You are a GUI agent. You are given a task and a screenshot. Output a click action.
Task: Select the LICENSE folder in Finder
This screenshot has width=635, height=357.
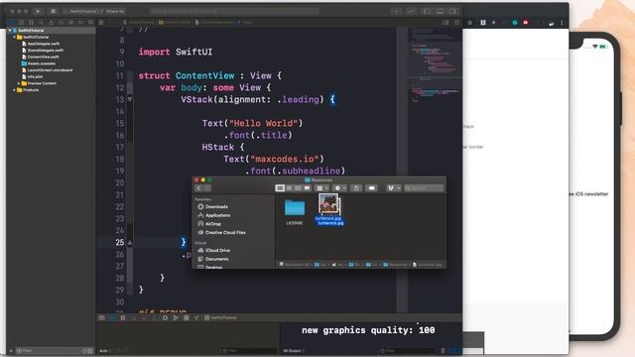point(295,211)
